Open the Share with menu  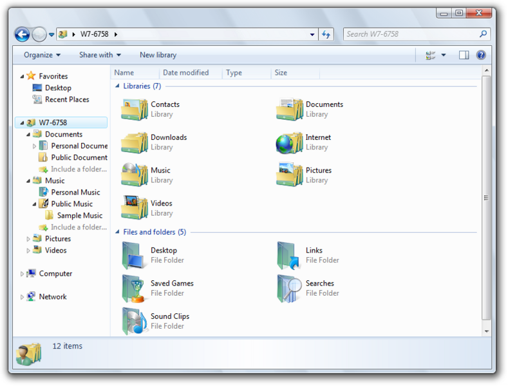pyautogui.click(x=100, y=55)
